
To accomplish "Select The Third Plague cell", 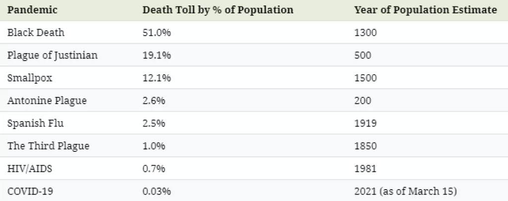I will point(48,146).
